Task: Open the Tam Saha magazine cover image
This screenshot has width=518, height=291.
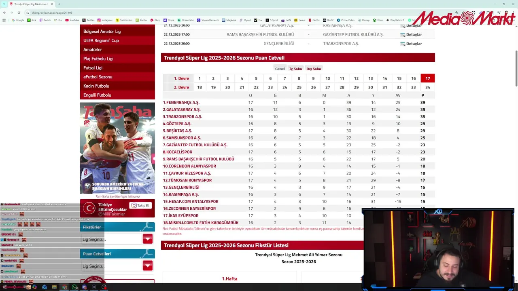Action: pyautogui.click(x=117, y=148)
